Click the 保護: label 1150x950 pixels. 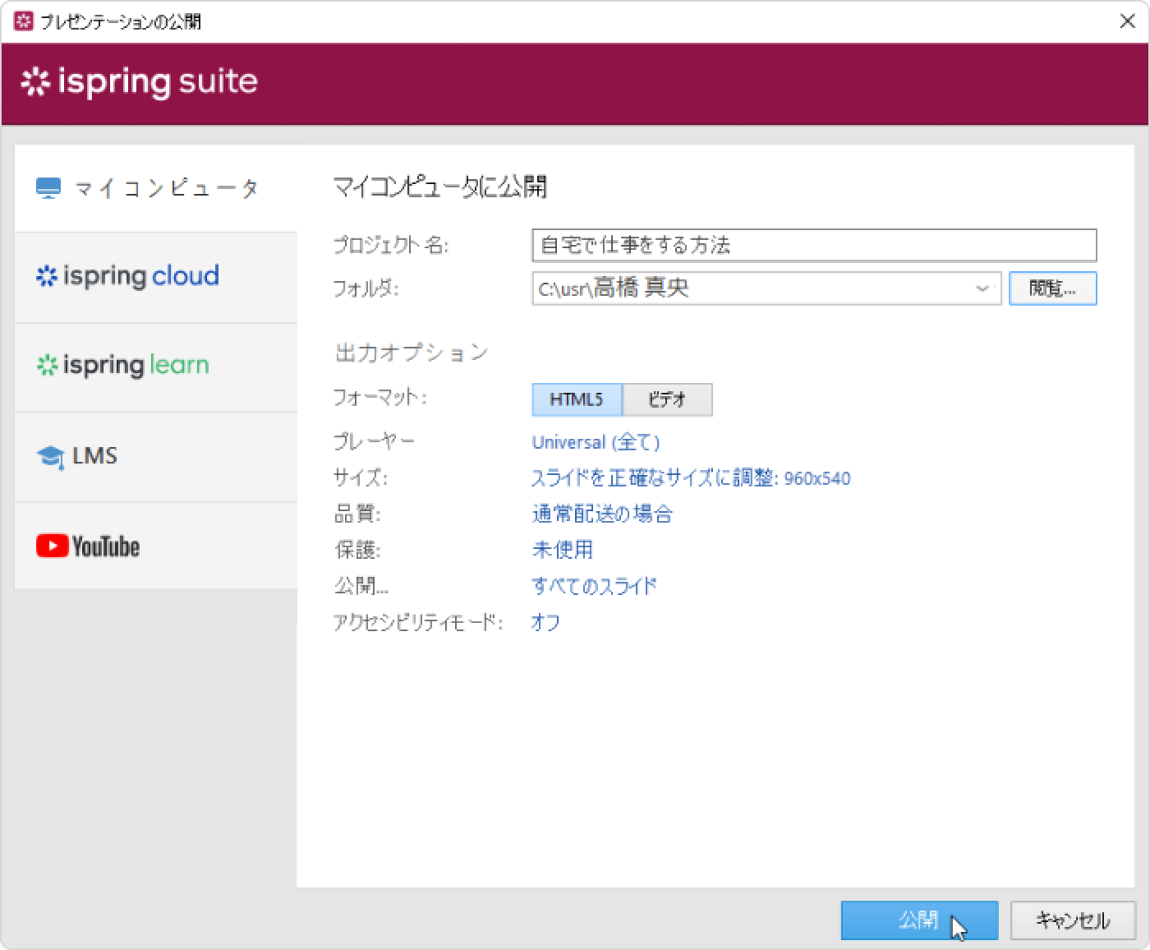point(357,550)
